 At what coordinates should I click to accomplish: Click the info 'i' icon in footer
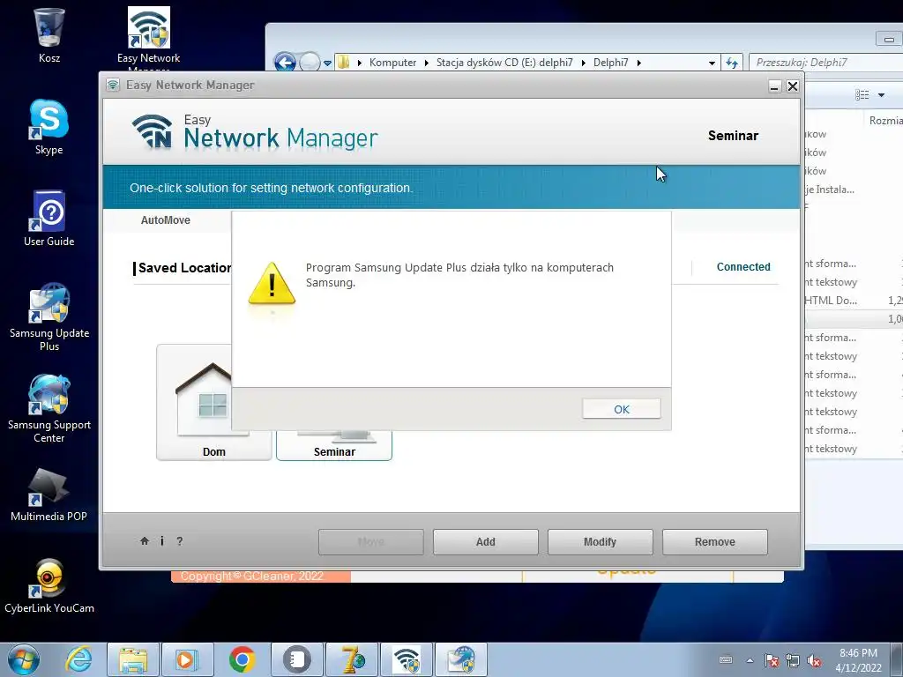tap(162, 540)
